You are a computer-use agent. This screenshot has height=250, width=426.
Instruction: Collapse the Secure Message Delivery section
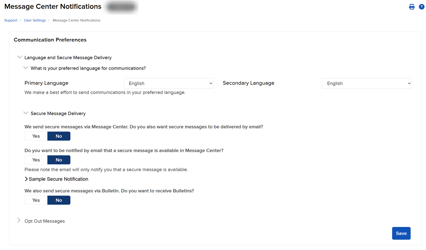(x=26, y=113)
